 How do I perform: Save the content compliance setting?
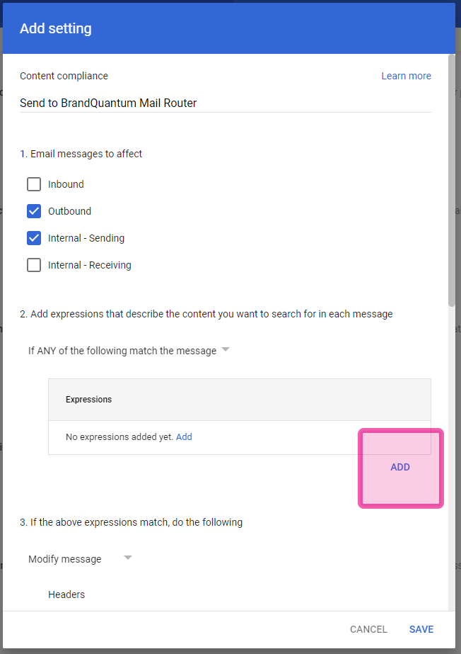pos(421,629)
